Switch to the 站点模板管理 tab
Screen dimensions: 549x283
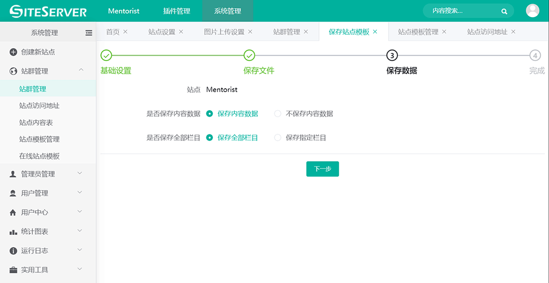(418, 32)
